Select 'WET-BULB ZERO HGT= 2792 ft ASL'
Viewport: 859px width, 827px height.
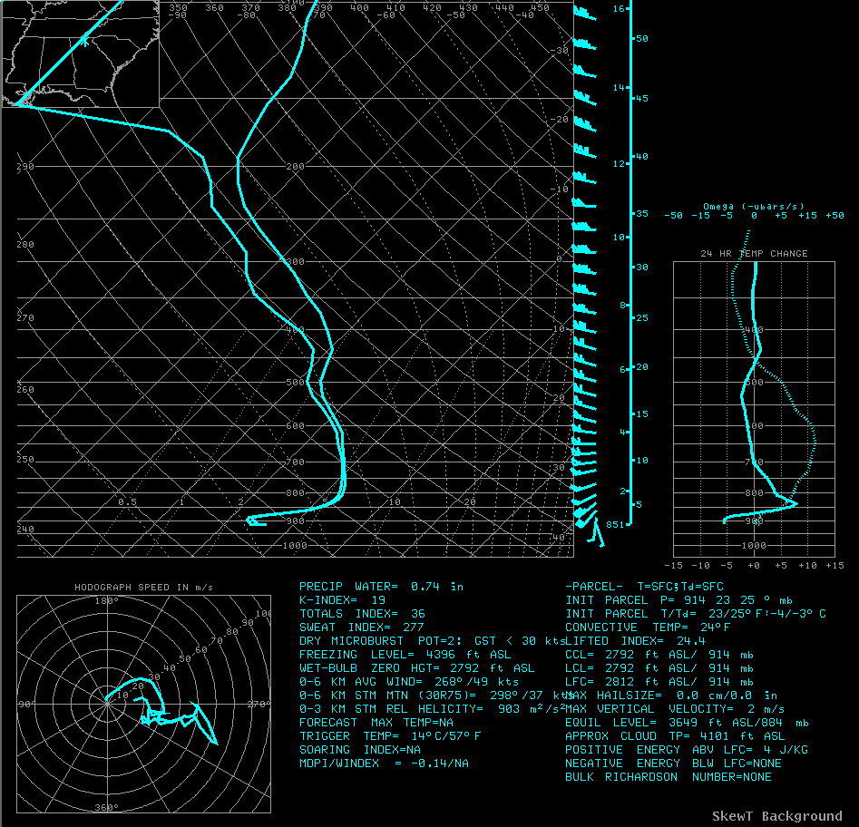click(x=417, y=668)
